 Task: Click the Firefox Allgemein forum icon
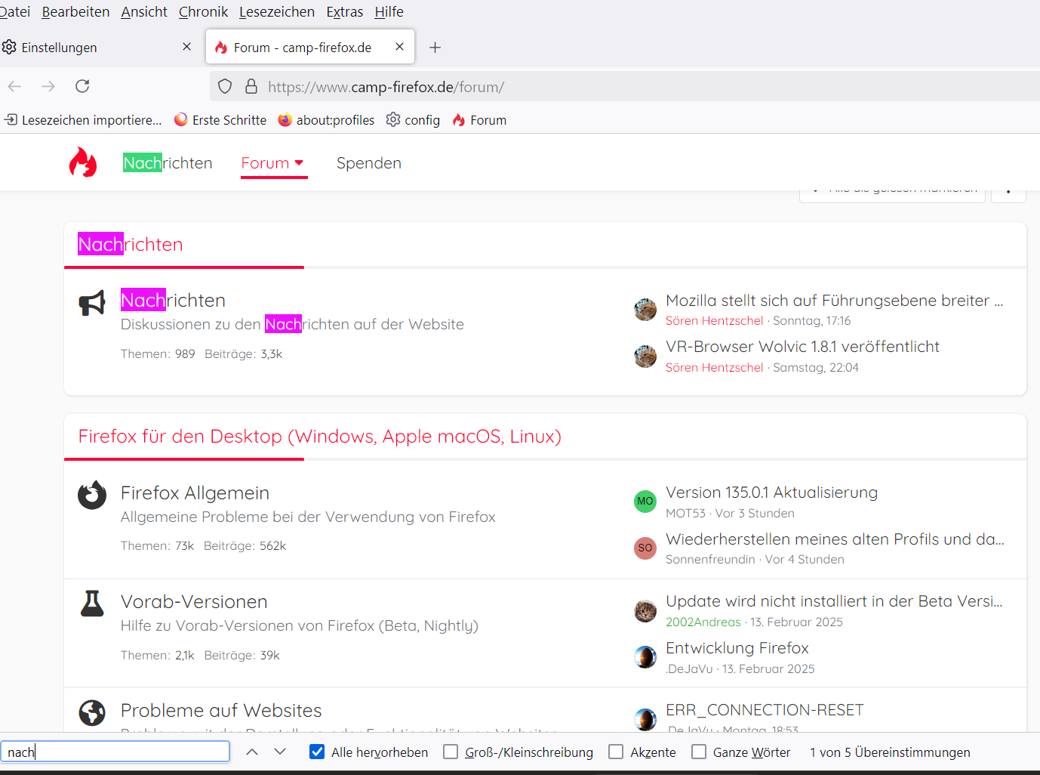[x=92, y=495]
